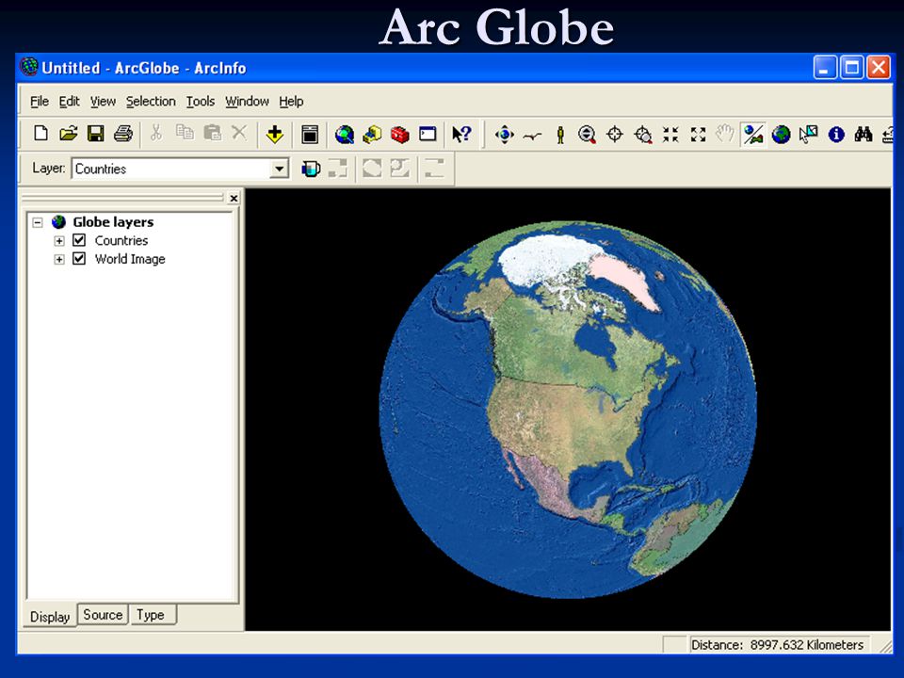Show the red ArcToolbox icon
The height and width of the screenshot is (678, 904).
399,135
